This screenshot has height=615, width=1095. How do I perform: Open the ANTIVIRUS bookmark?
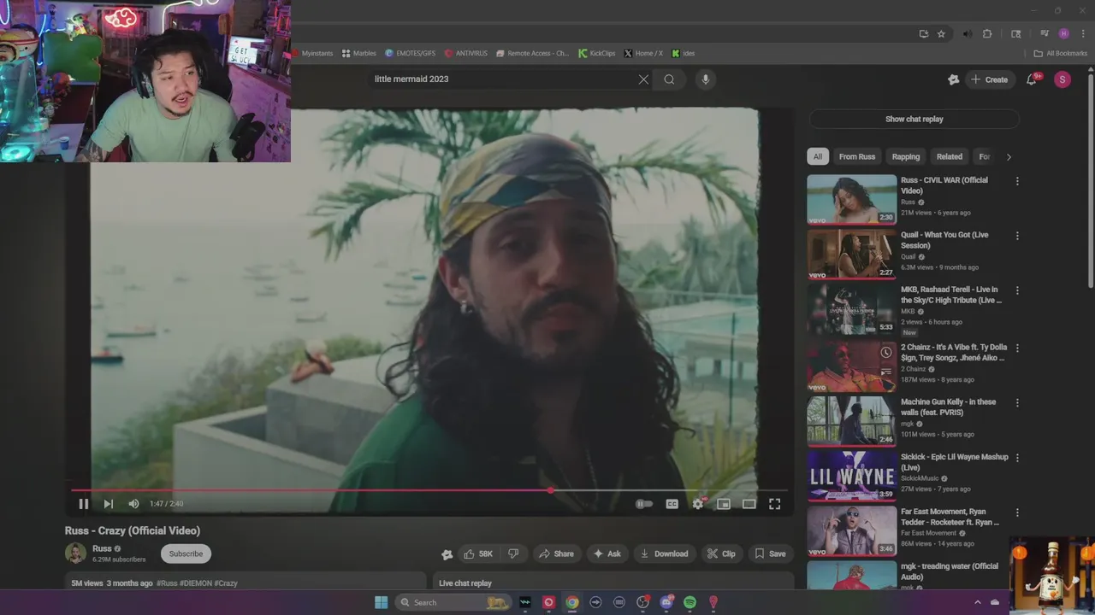[x=465, y=53]
